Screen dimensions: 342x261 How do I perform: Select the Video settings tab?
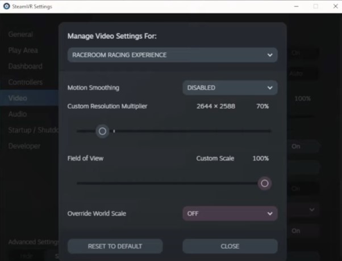click(29, 98)
